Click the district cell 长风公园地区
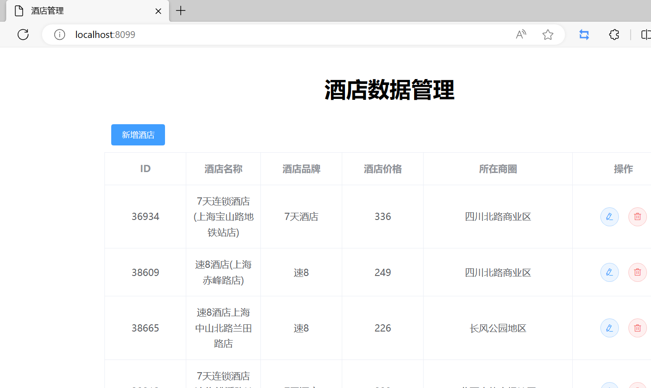The height and width of the screenshot is (388, 651). [x=498, y=328]
